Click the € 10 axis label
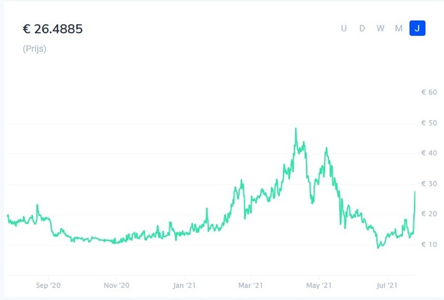This screenshot has width=444, height=300. (x=429, y=244)
